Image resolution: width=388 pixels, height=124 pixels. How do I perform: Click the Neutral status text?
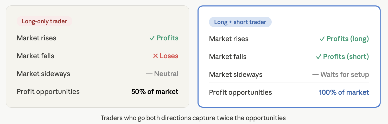[x=166, y=74]
